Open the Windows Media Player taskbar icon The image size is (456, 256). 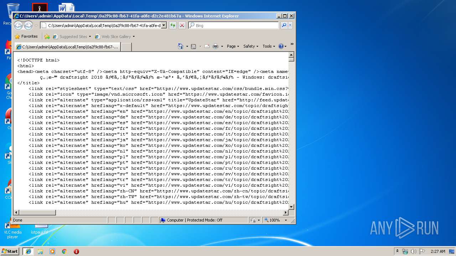point(52,251)
